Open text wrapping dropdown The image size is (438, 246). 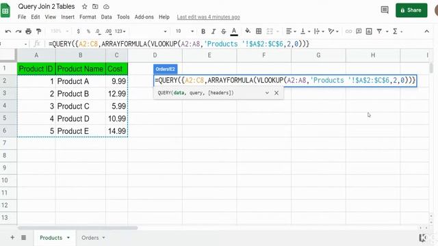(319, 31)
